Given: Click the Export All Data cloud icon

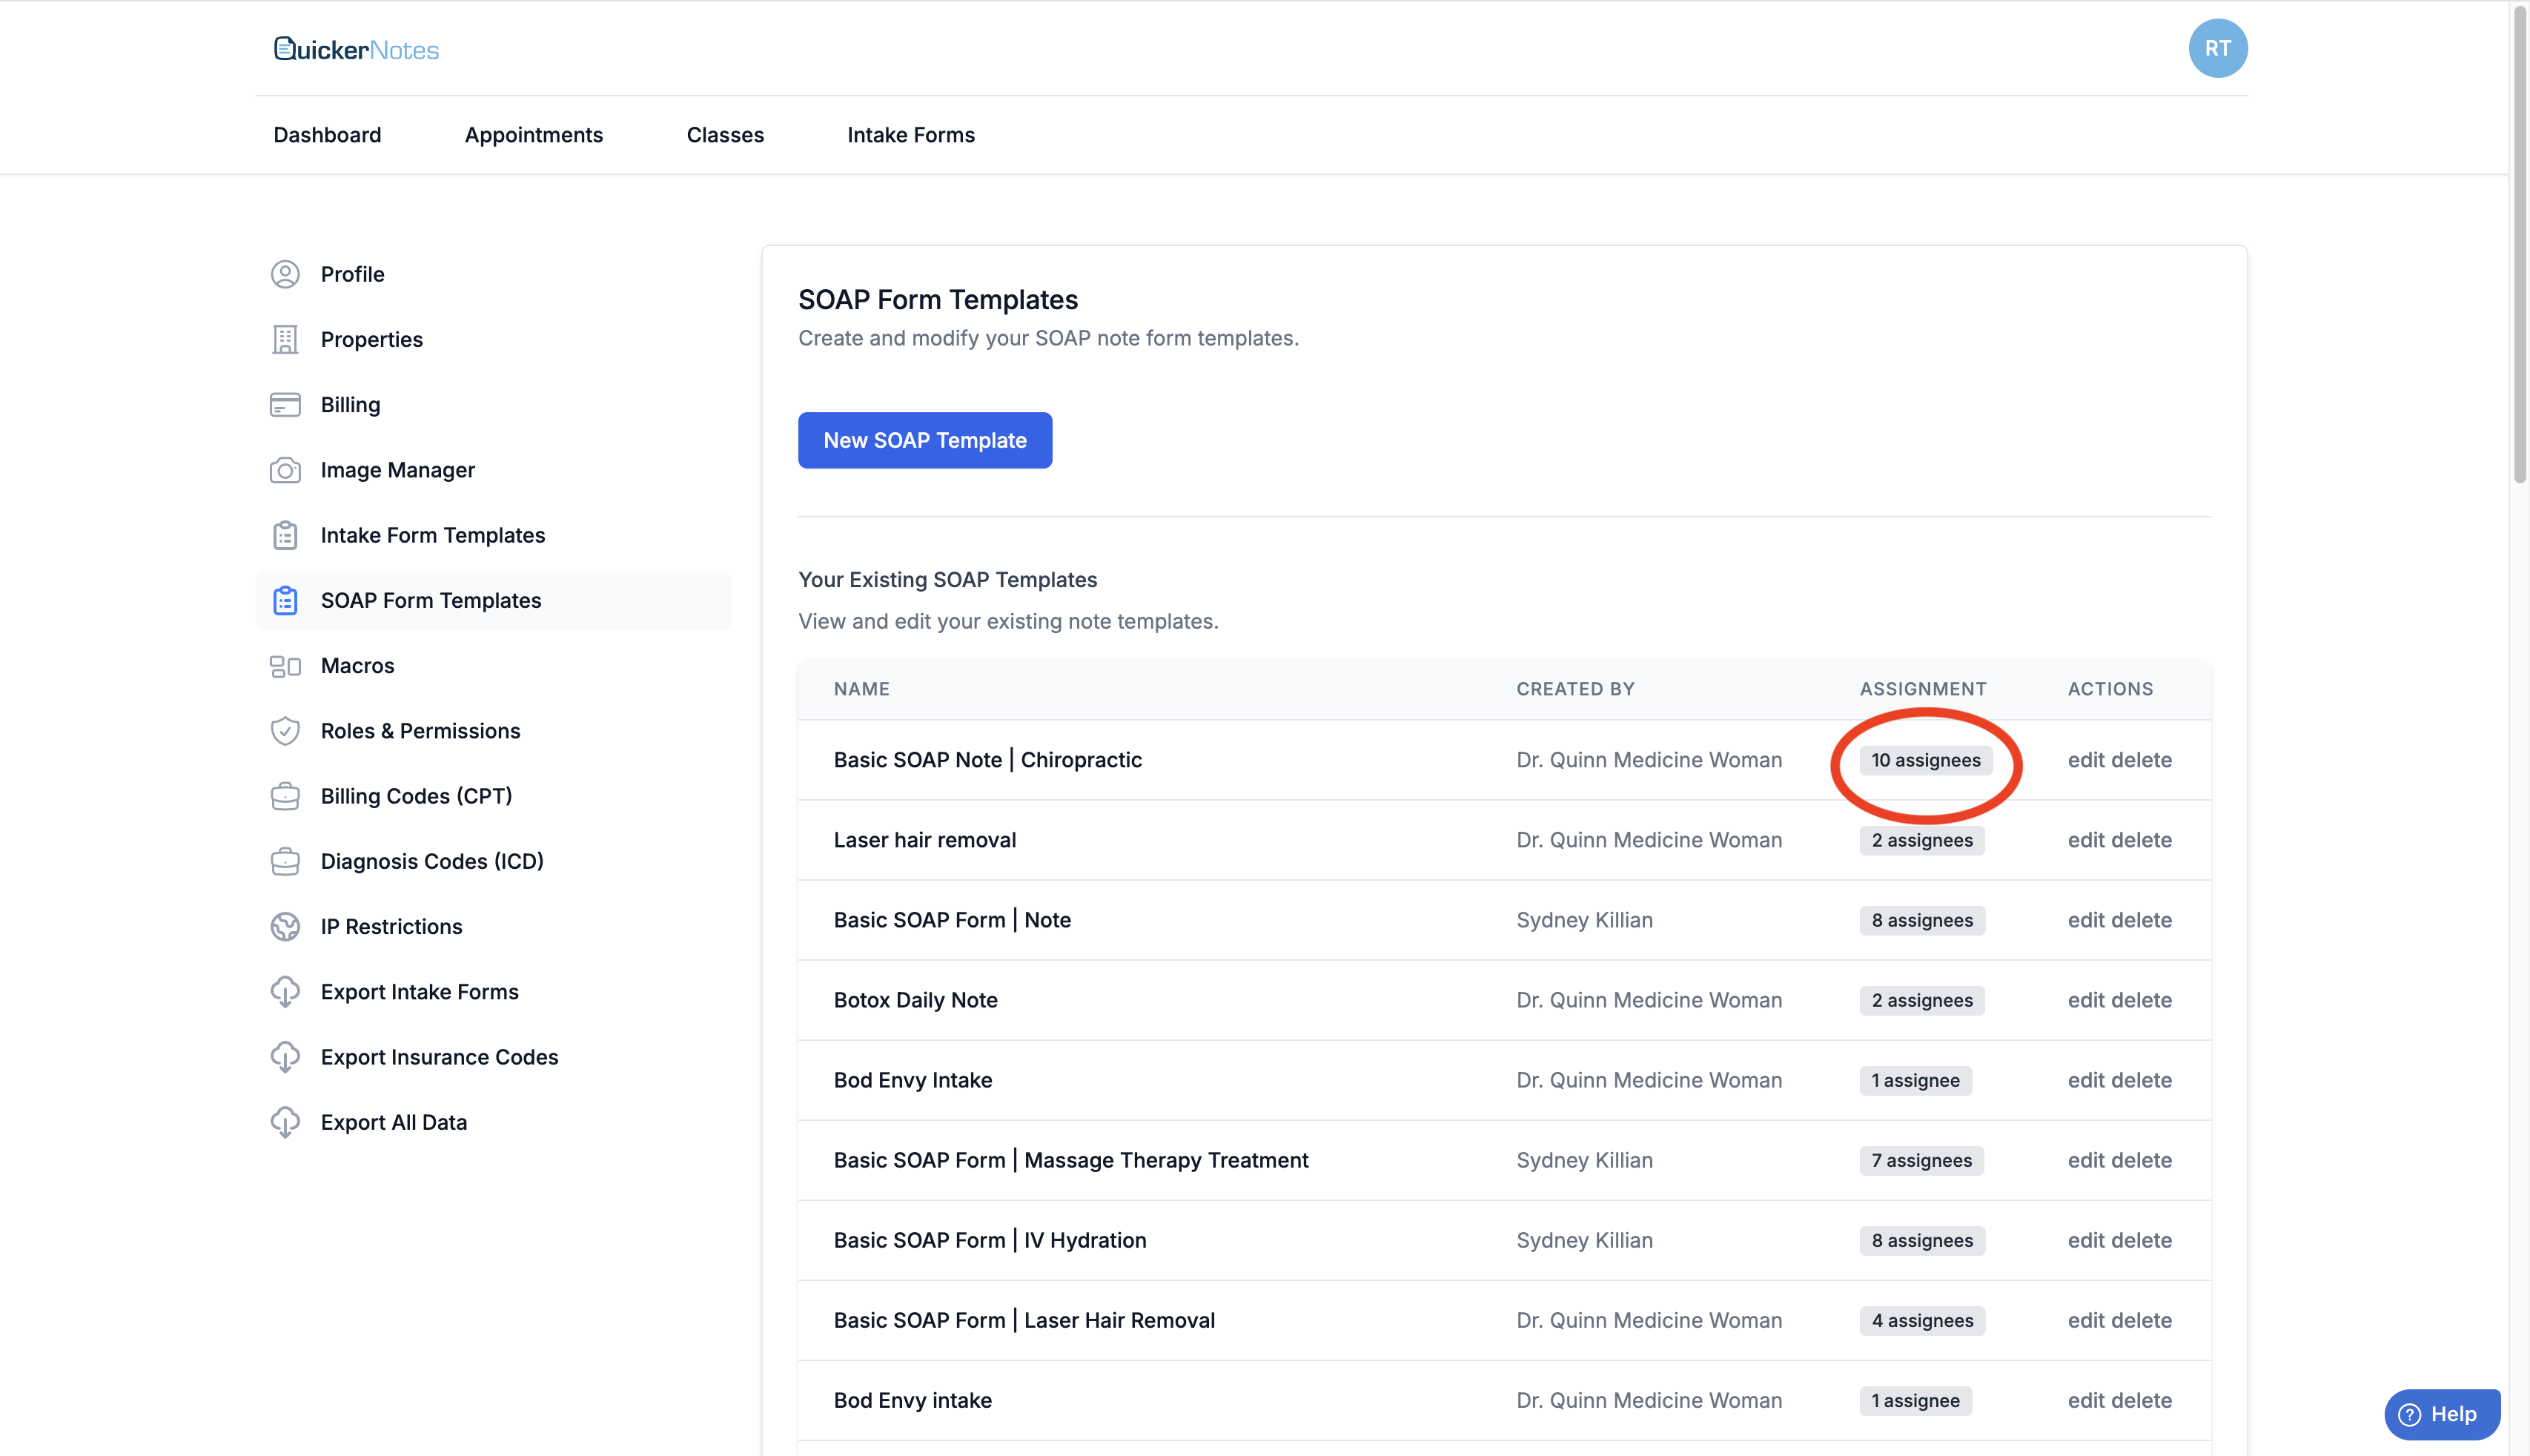Looking at the screenshot, I should (x=285, y=1122).
